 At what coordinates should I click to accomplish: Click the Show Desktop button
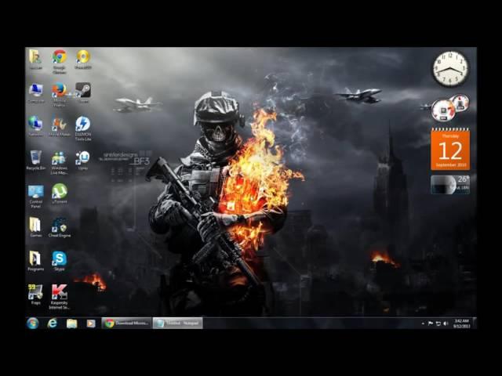[x=475, y=324]
